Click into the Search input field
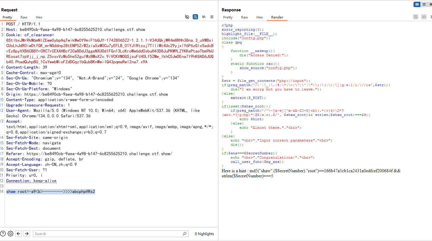 pos(108,234)
